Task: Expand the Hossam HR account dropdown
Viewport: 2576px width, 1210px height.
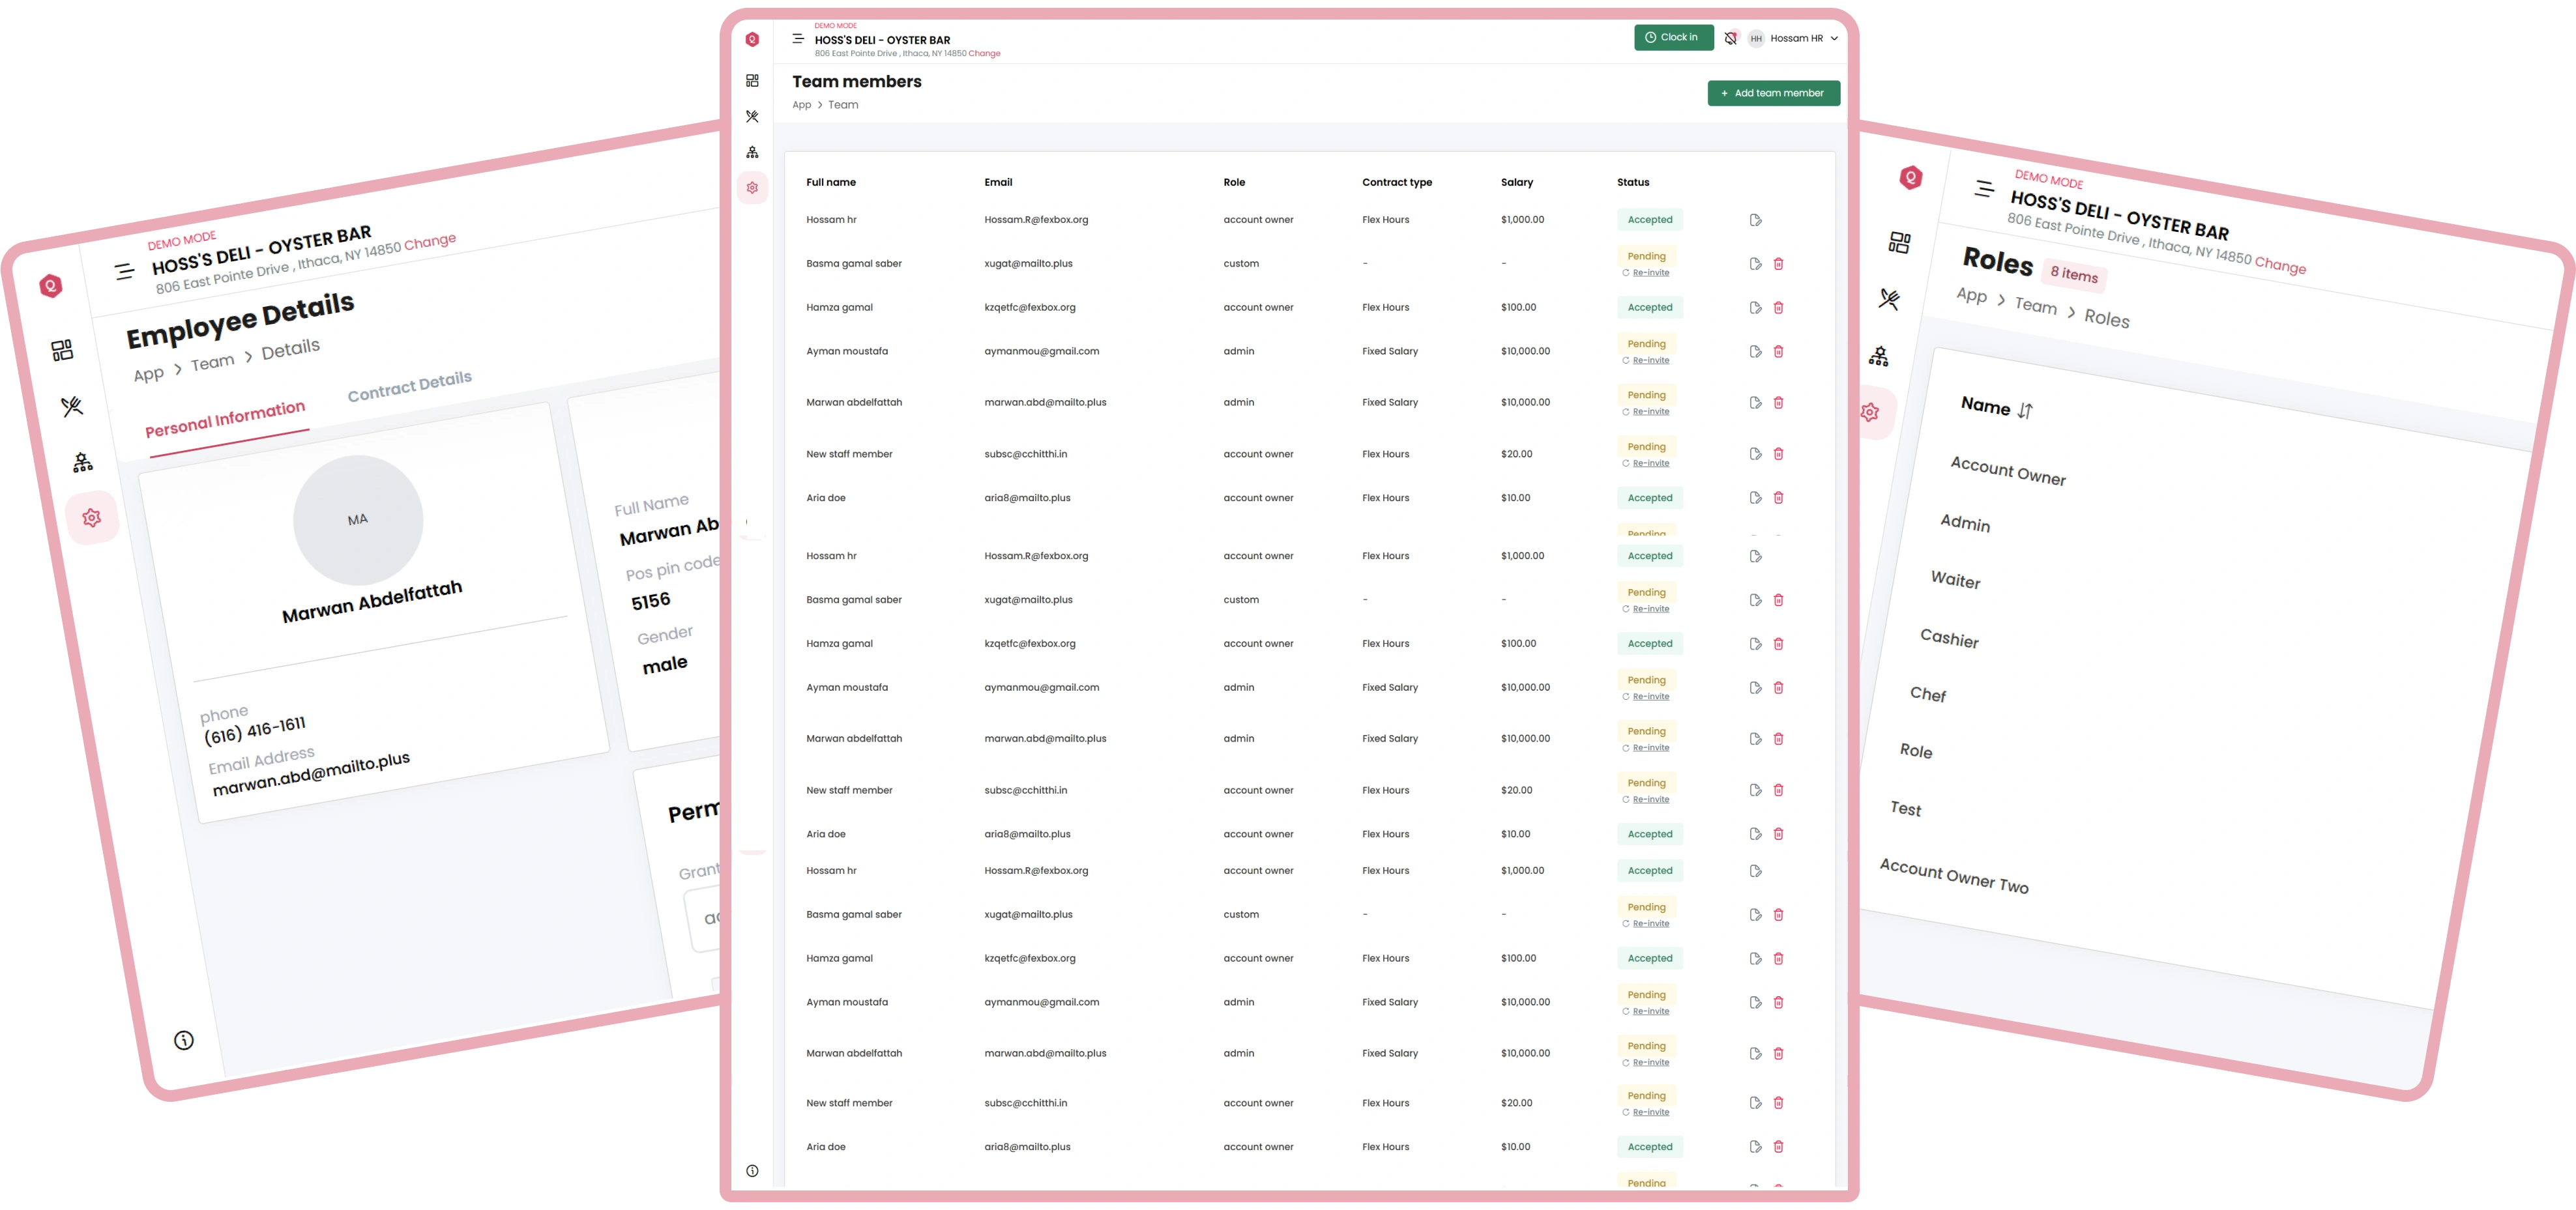Action: [x=1834, y=38]
